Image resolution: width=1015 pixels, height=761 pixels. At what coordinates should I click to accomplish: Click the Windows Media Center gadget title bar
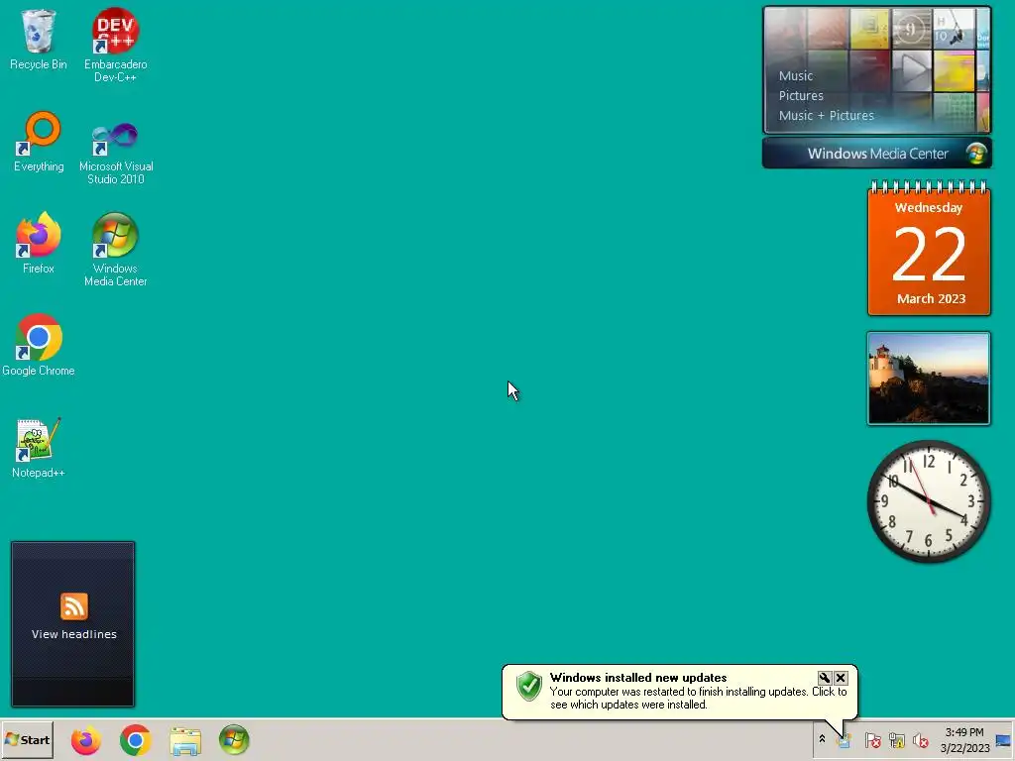click(x=876, y=154)
